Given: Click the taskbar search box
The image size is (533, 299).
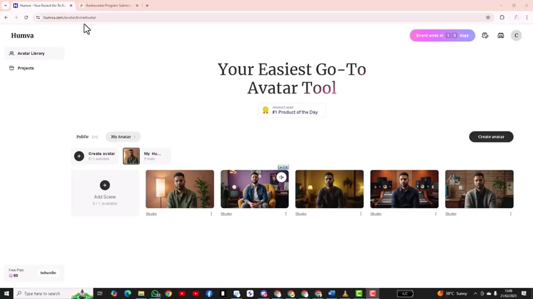Looking at the screenshot, I should pos(54,293).
